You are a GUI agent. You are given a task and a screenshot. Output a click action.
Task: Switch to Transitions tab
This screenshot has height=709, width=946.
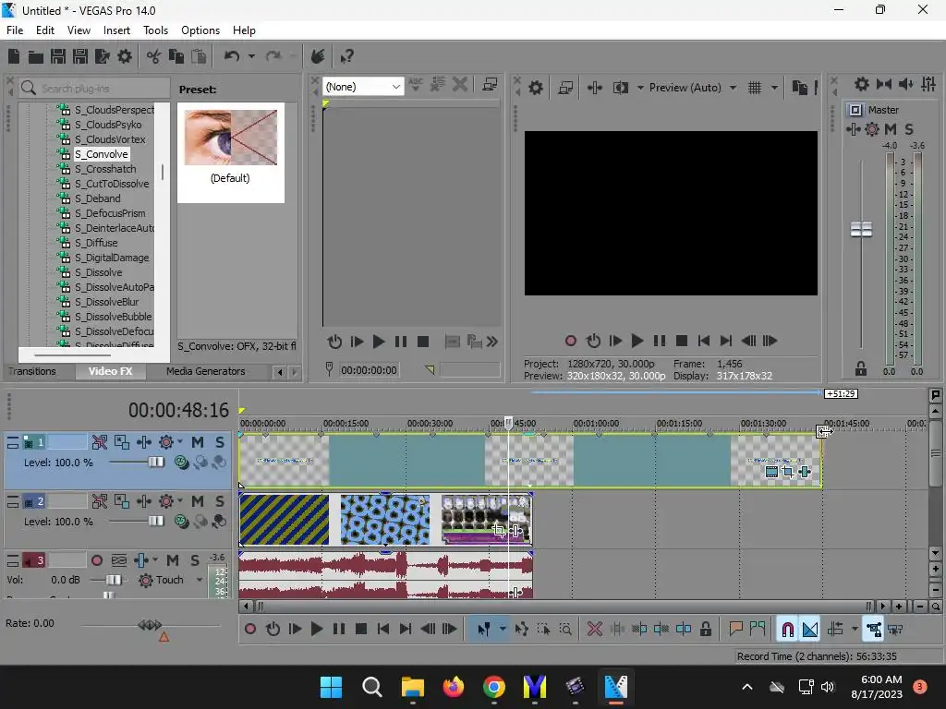click(x=32, y=371)
